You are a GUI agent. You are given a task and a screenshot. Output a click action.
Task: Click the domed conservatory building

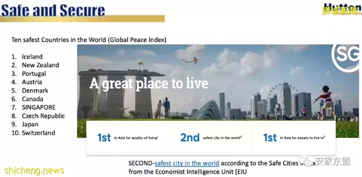tap(207, 111)
